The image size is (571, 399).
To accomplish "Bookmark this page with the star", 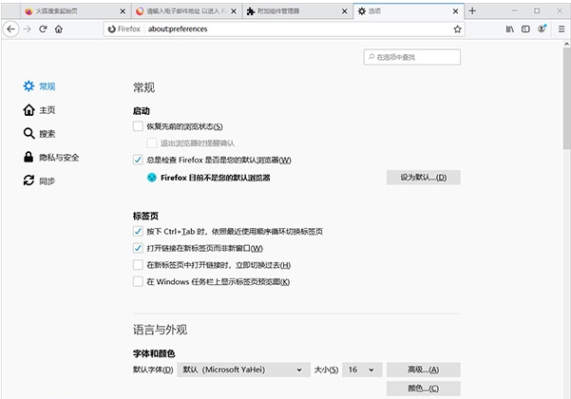I will point(457,29).
